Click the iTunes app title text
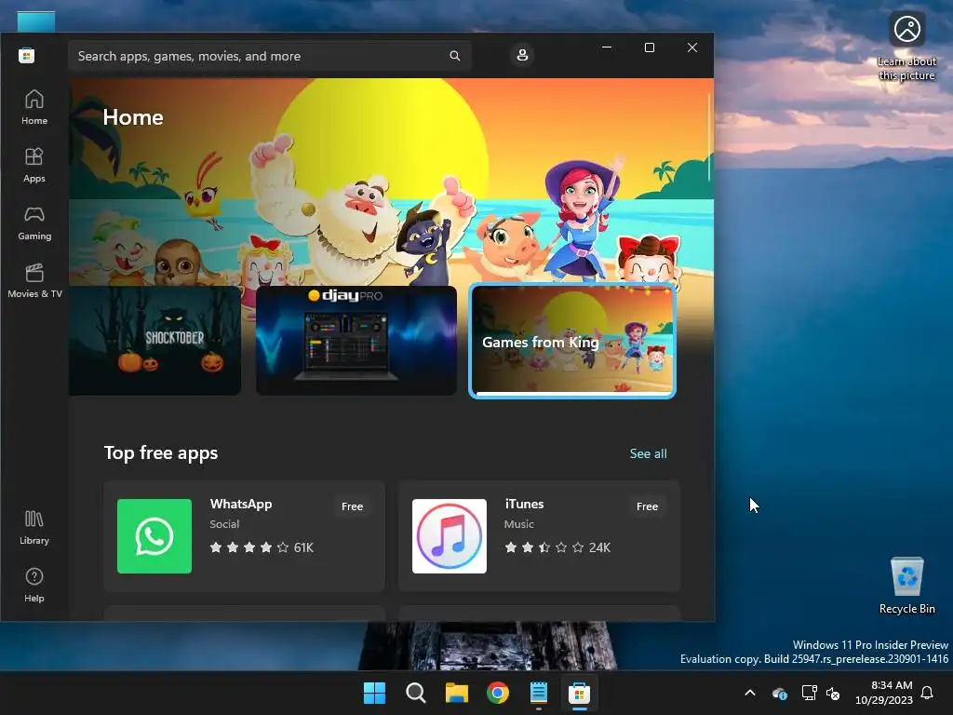This screenshot has width=953, height=715. [x=524, y=504]
